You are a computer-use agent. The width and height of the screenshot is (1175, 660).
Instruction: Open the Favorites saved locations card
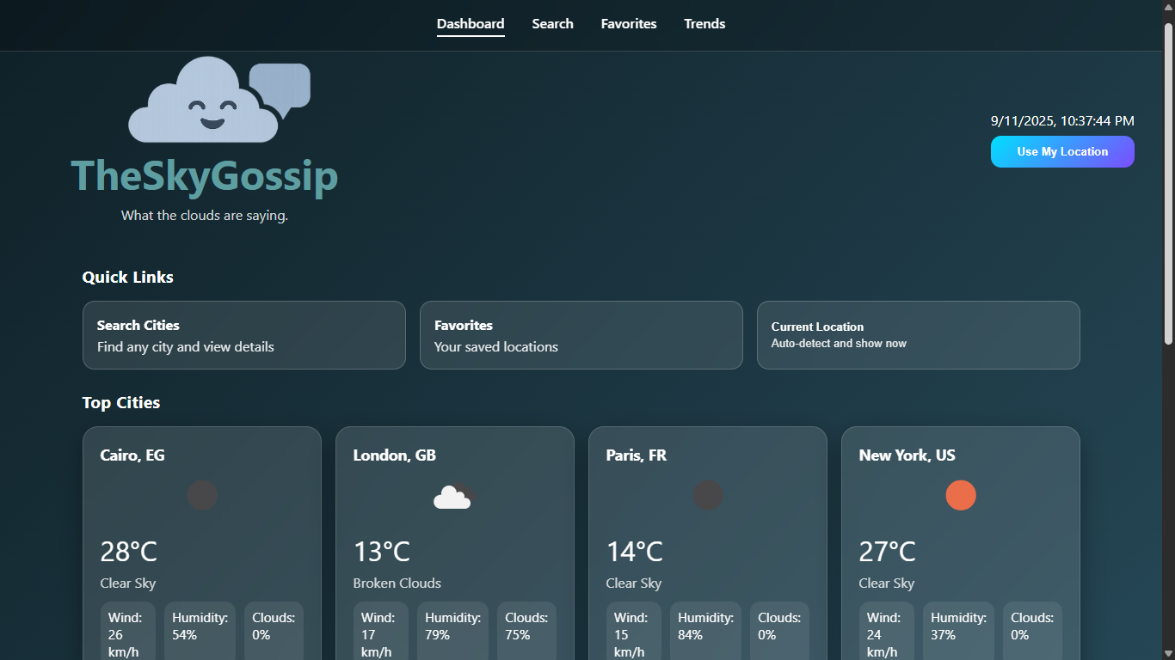[x=581, y=335]
